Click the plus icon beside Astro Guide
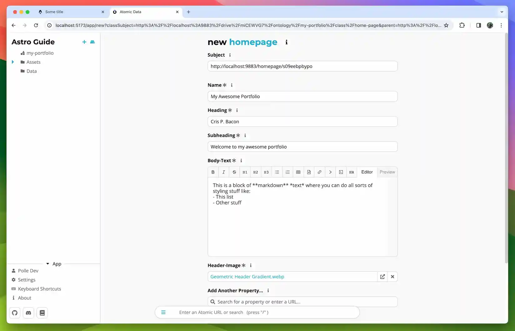Image resolution: width=515 pixels, height=331 pixels. pos(84,42)
